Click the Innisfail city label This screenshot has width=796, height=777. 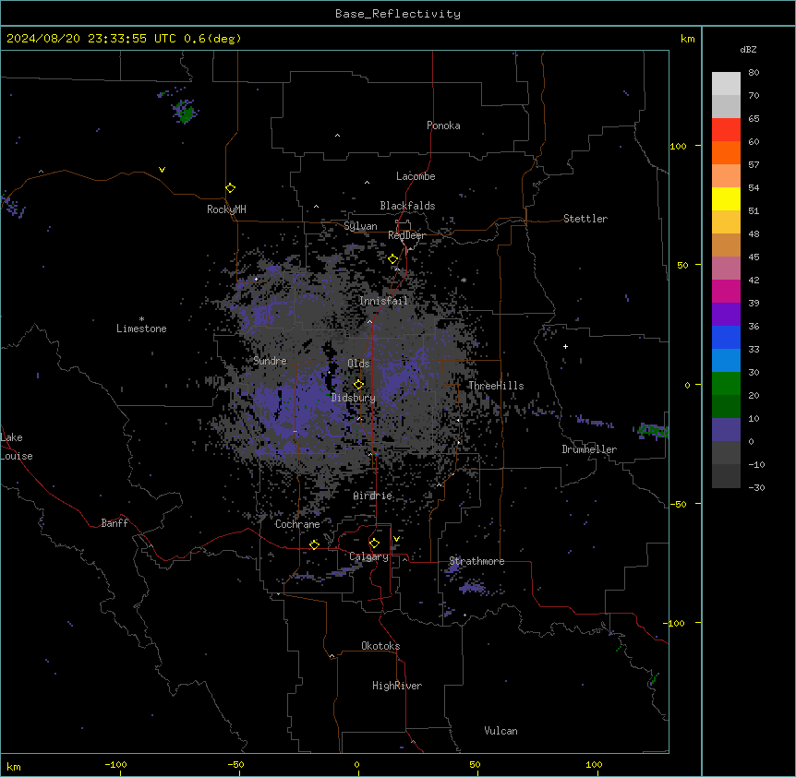pyautogui.click(x=383, y=301)
